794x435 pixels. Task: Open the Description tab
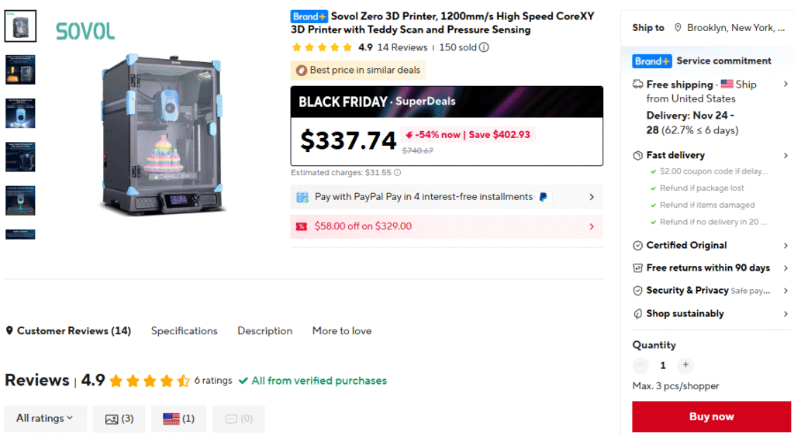pyautogui.click(x=264, y=331)
